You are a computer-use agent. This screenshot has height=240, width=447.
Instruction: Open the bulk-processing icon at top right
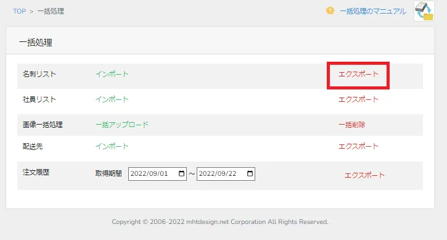tap(424, 11)
